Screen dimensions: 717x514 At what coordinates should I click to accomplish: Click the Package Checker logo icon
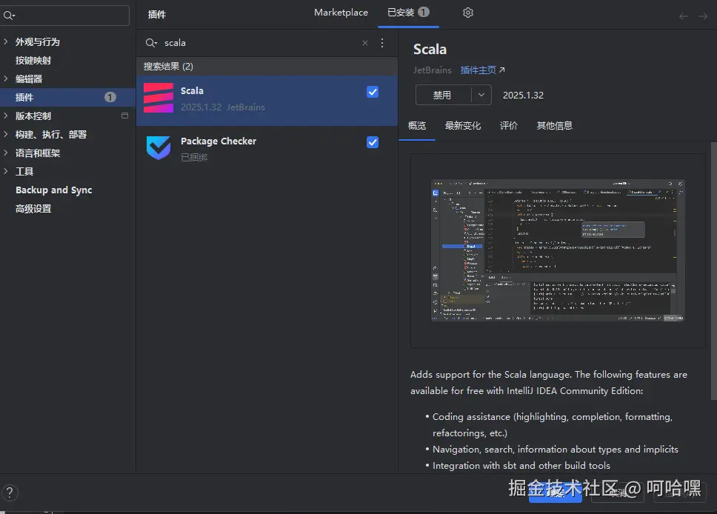(159, 147)
